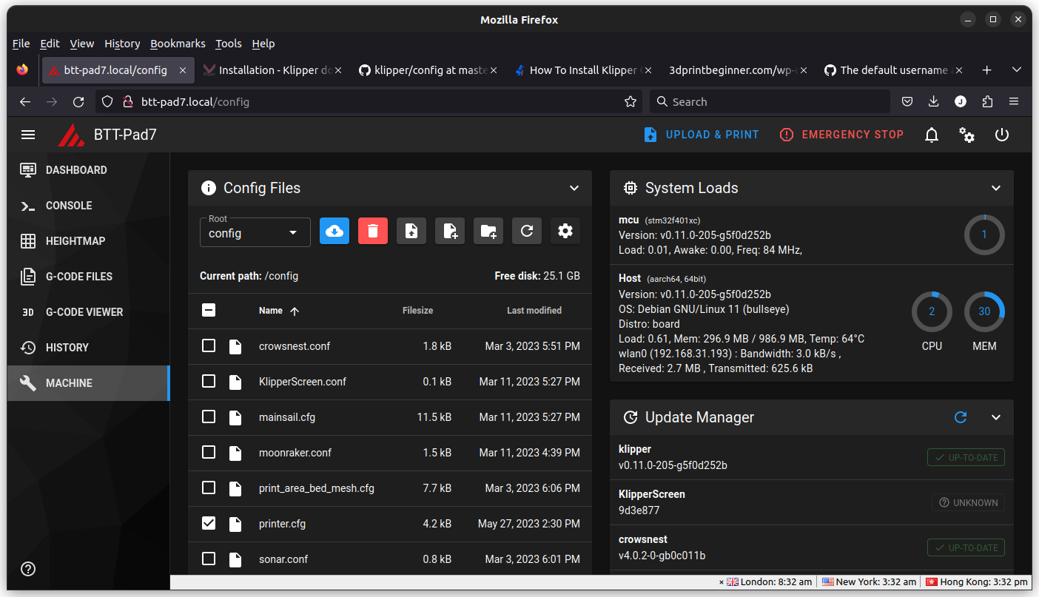Click the Mainsail logo
This screenshot has height=597, width=1039.
pos(71,135)
